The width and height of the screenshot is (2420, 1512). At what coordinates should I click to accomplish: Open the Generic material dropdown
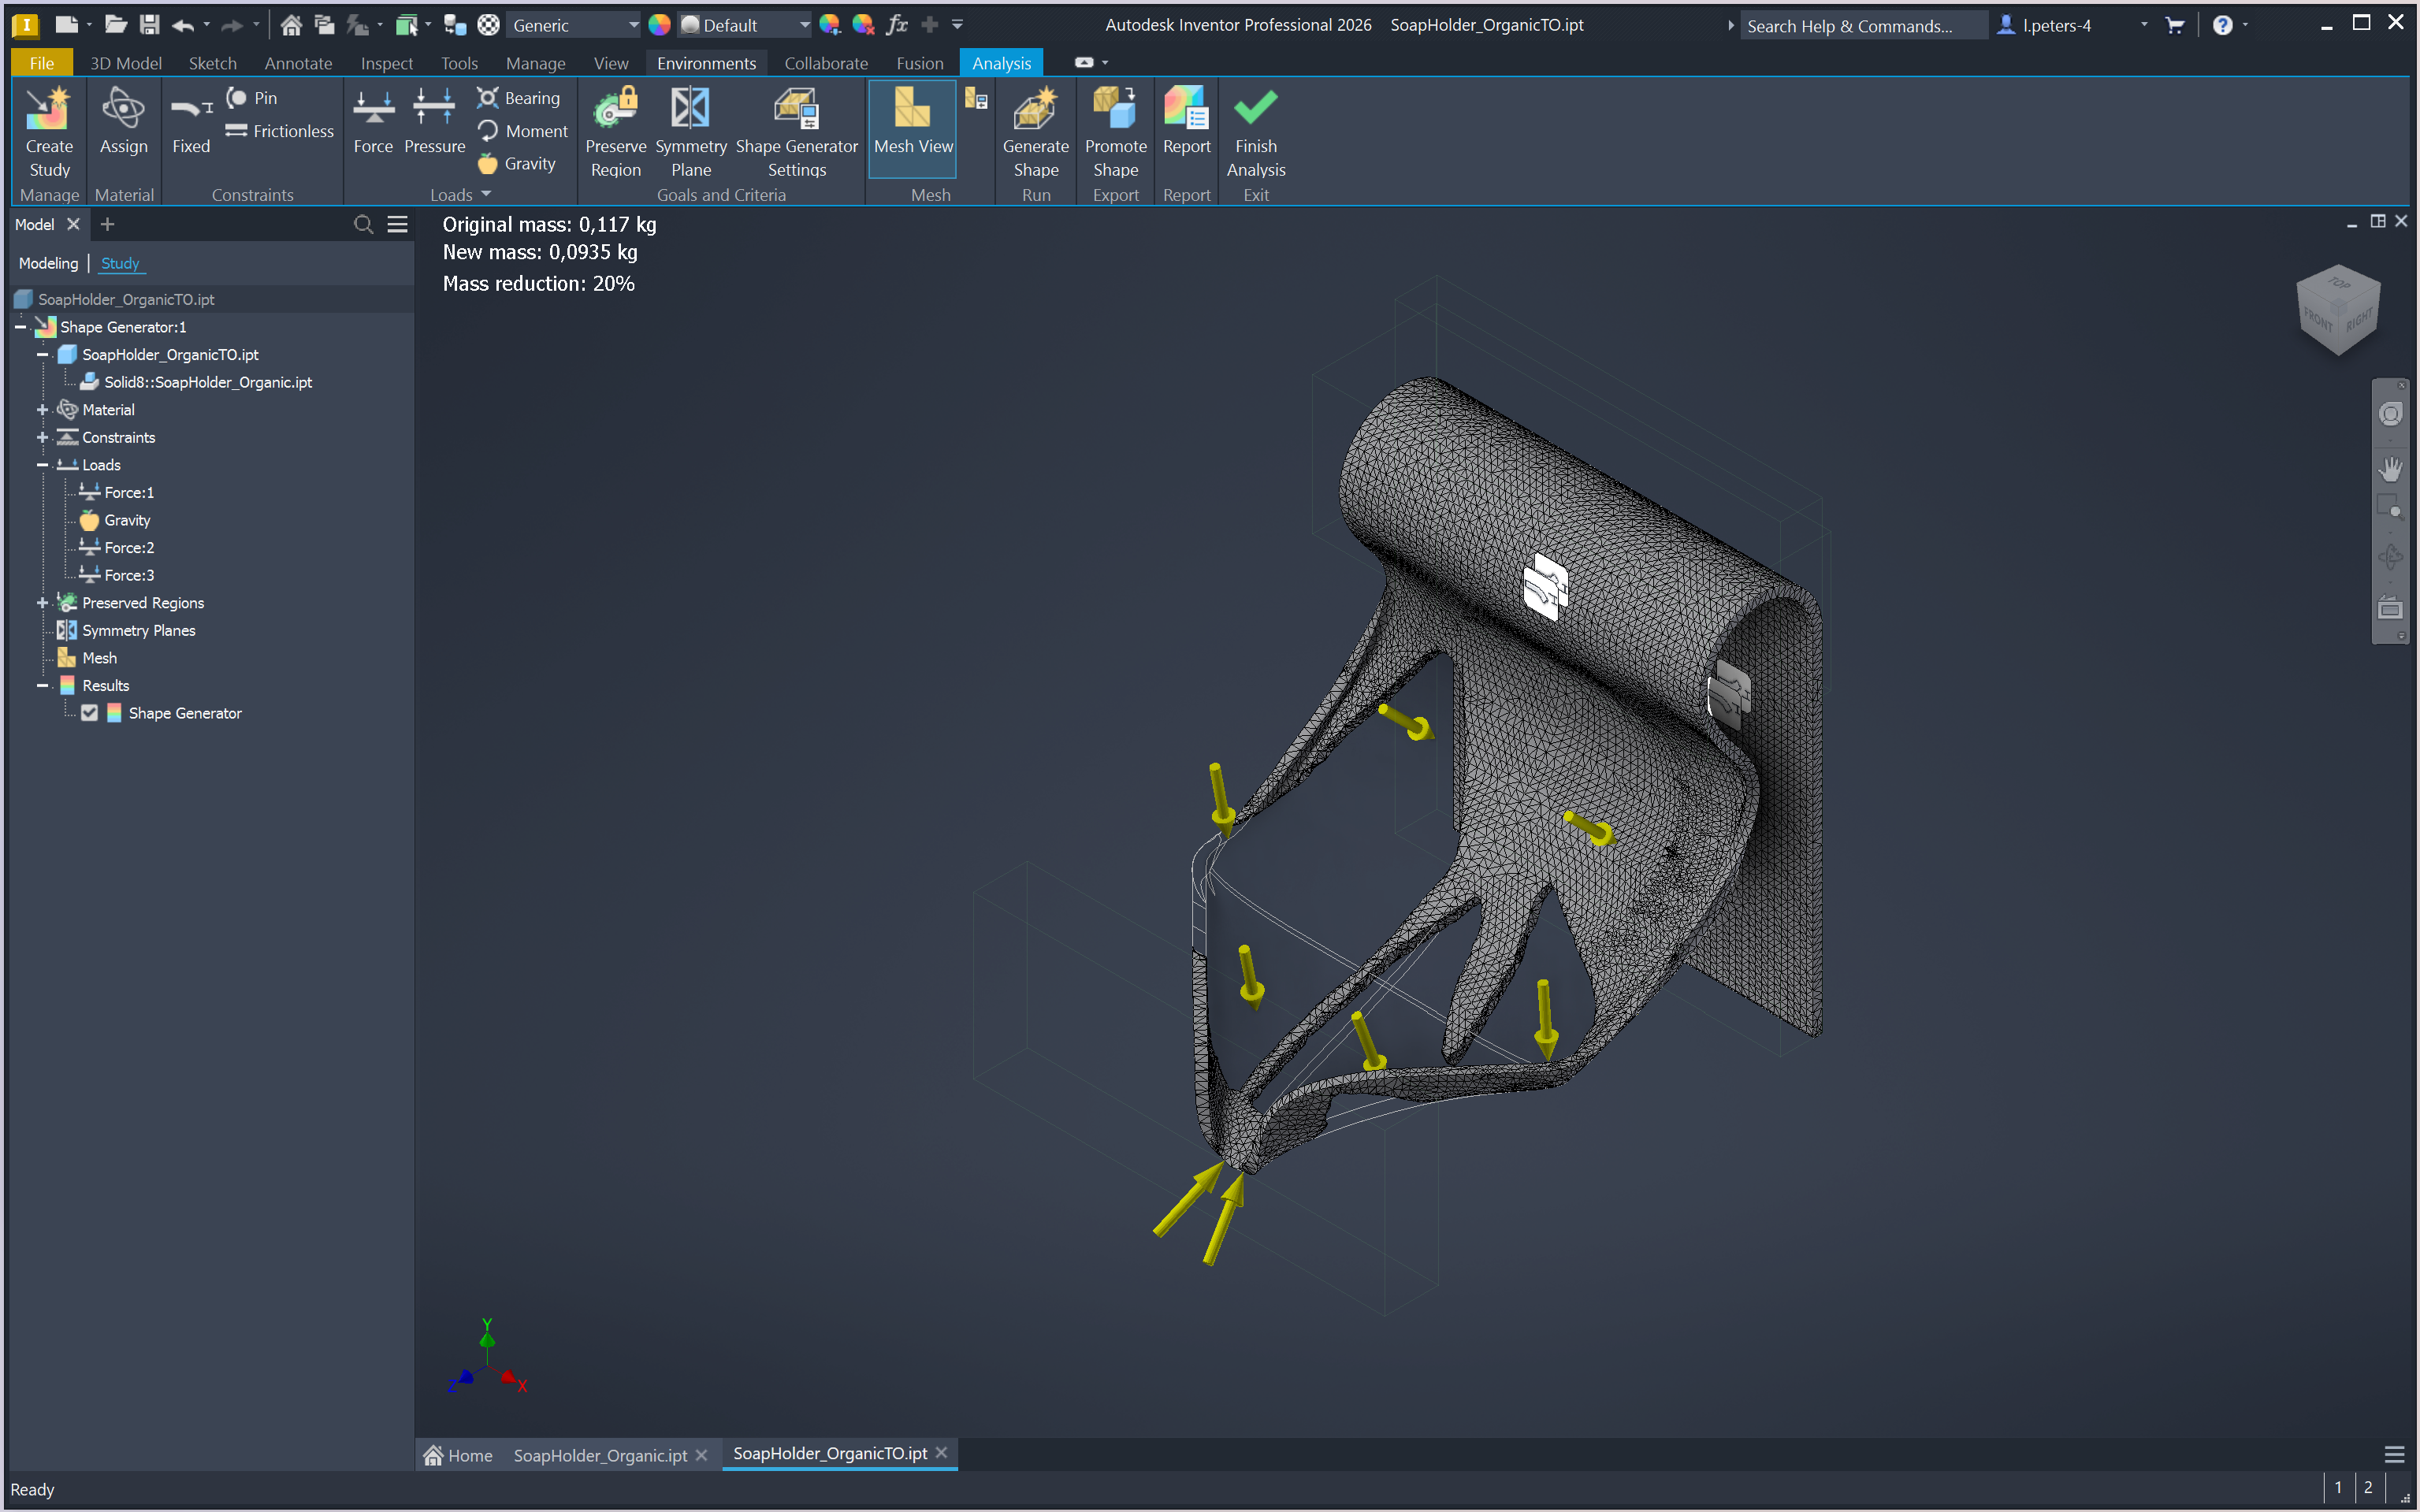pyautogui.click(x=632, y=25)
